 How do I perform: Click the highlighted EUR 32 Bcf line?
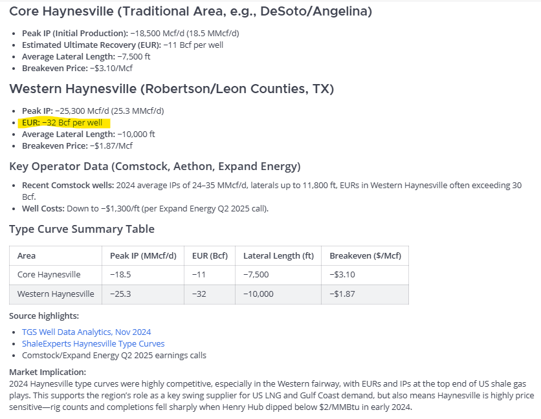pyautogui.click(x=62, y=123)
